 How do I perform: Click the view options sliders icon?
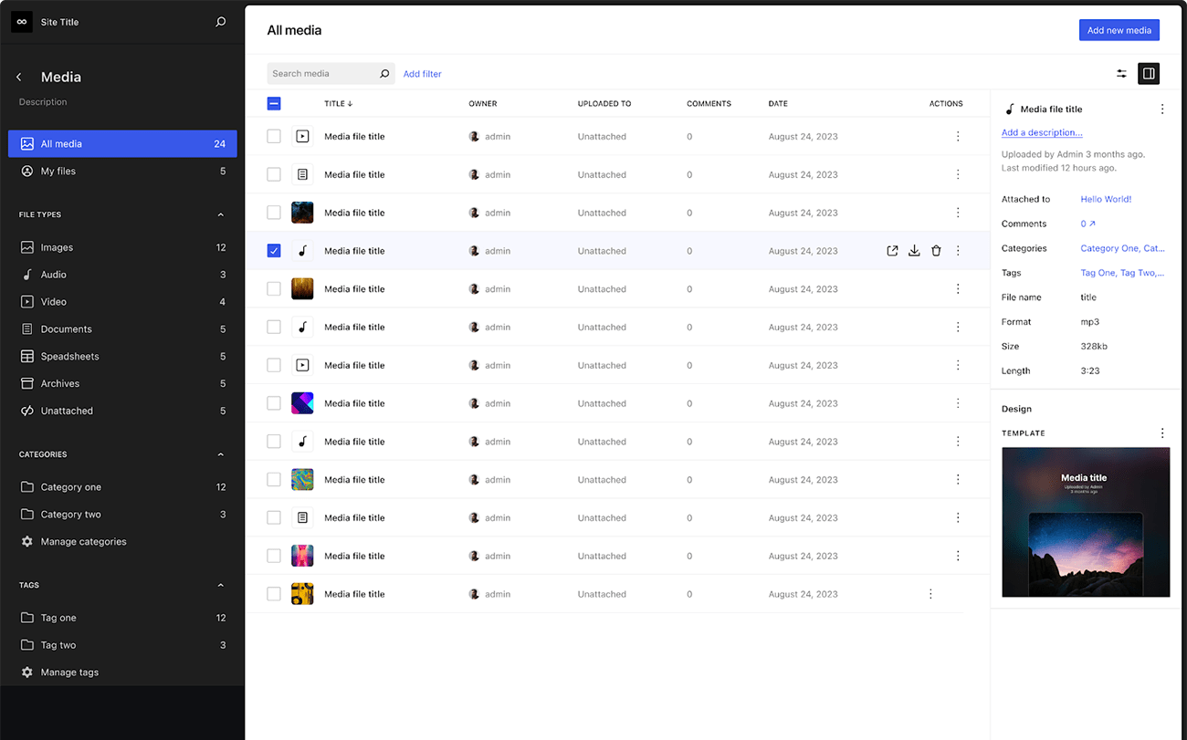pos(1121,74)
